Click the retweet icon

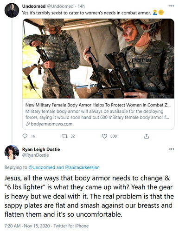[x=64, y=136]
